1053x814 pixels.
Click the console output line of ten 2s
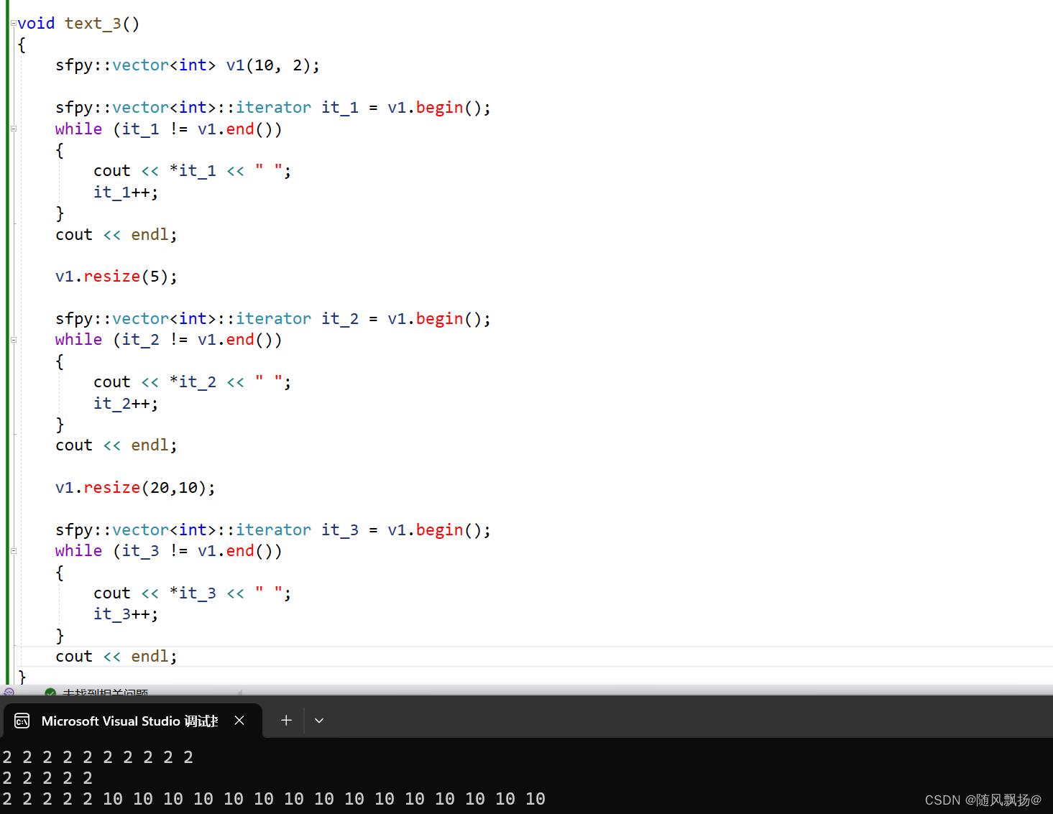(98, 757)
